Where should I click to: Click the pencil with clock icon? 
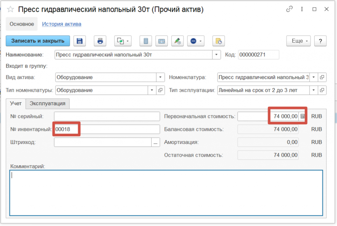[x=177, y=41]
